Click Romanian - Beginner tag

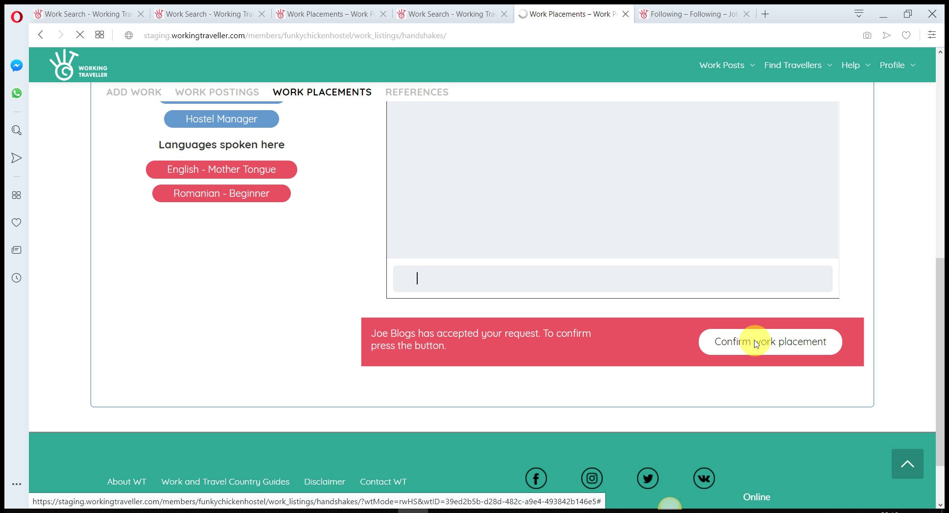click(x=221, y=193)
